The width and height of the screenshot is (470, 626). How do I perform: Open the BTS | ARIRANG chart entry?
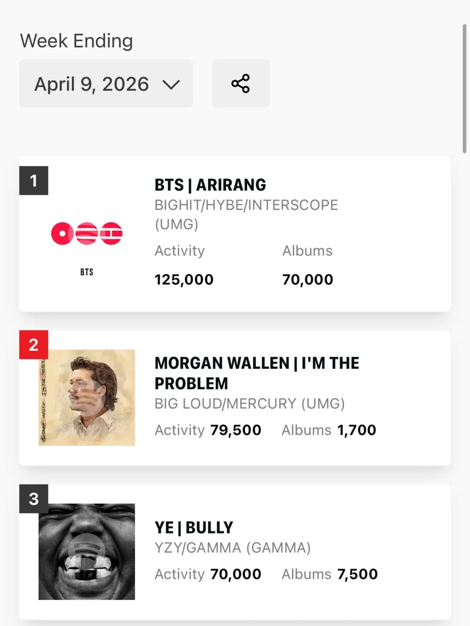tap(210, 185)
